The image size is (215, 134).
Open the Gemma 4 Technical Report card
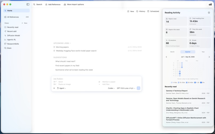pos(188,92)
